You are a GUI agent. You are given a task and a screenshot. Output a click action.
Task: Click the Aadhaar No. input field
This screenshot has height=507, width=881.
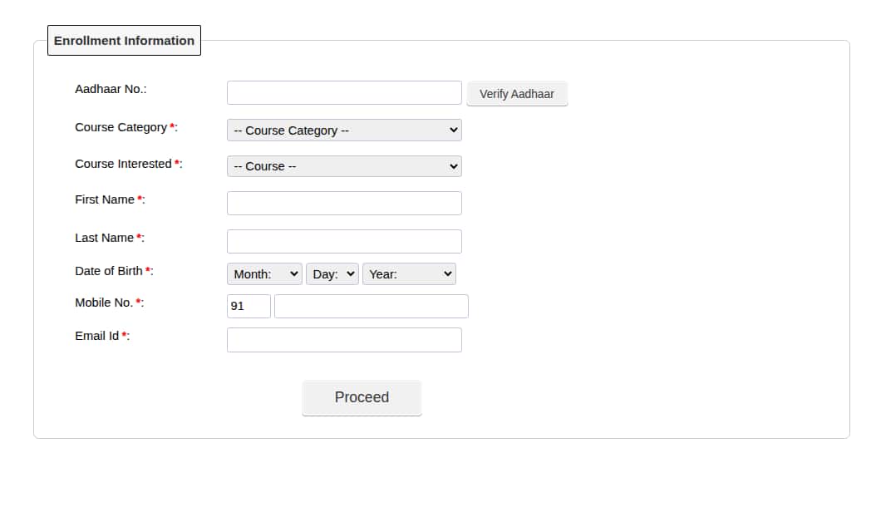(x=344, y=93)
